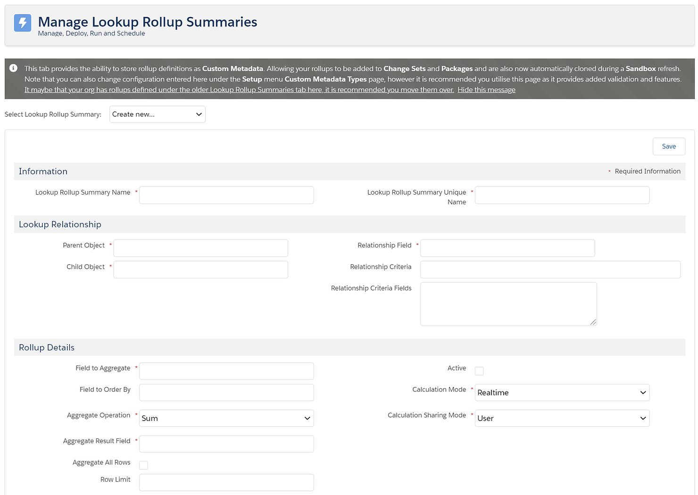This screenshot has height=495, width=698.
Task: Click the Aggregate Result Field input
Action: tap(226, 444)
